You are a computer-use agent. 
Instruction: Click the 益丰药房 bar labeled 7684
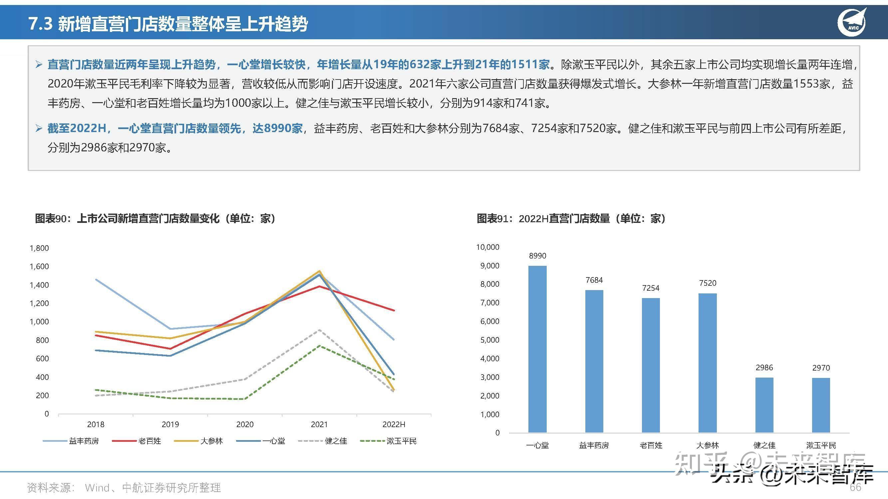[594, 361]
